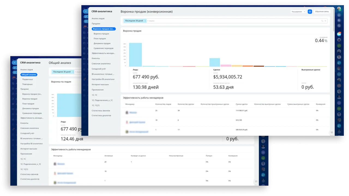Open the notifications bell in right sidebar
Image resolution: width=349 pixels, height=196 pixels.
(339, 15)
